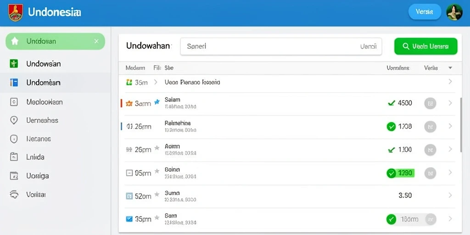
Task: Click the cloud icon beside Vorirtar
Action: (14, 195)
